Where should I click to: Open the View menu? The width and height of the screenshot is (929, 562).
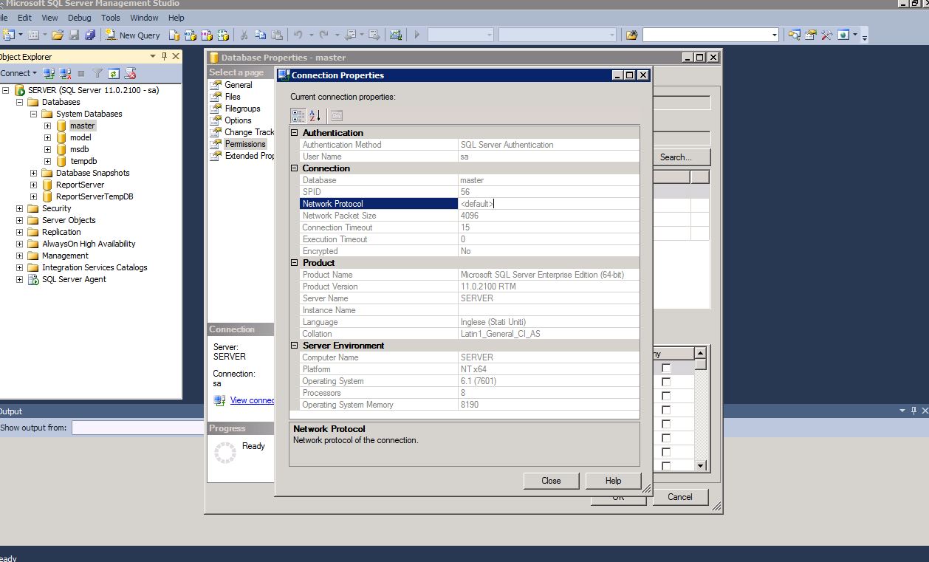click(x=49, y=18)
